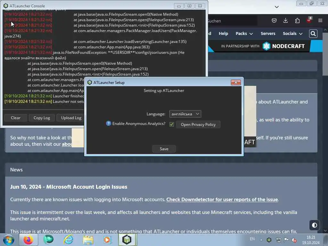Click the ATLauncher taskbar icon
The image size is (328, 246).
tap(127, 240)
